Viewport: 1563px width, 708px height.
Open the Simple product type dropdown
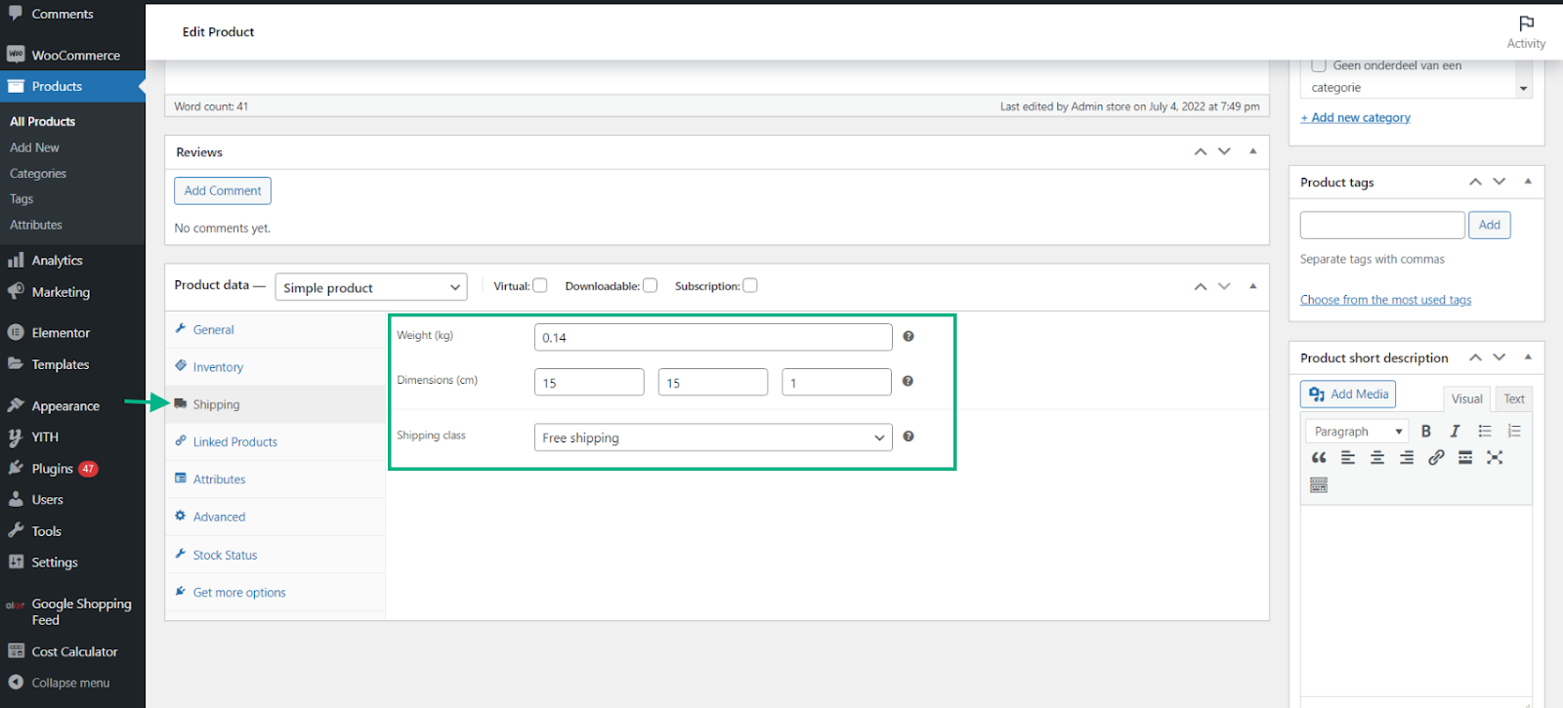[x=371, y=287]
